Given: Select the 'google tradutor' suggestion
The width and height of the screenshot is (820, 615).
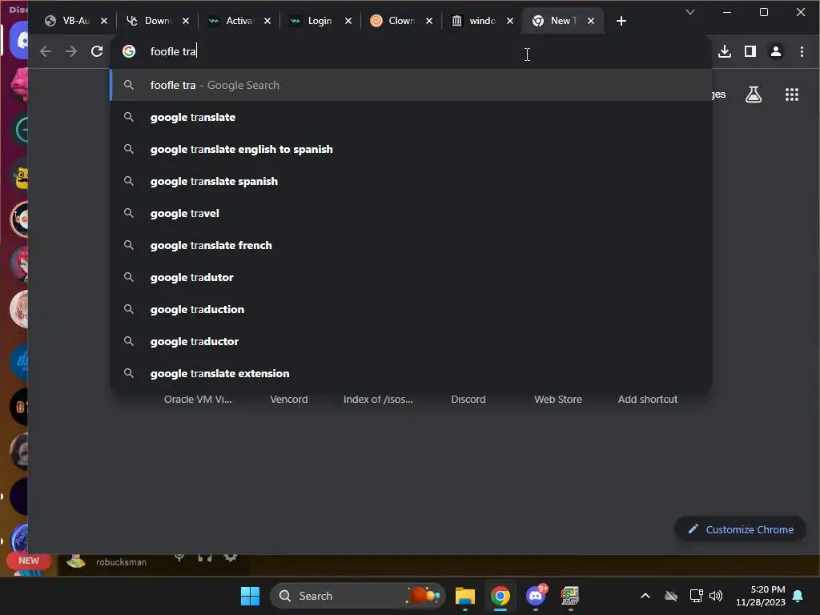Looking at the screenshot, I should tap(411, 277).
